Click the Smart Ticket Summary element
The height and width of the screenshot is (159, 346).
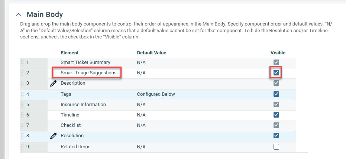(85, 62)
